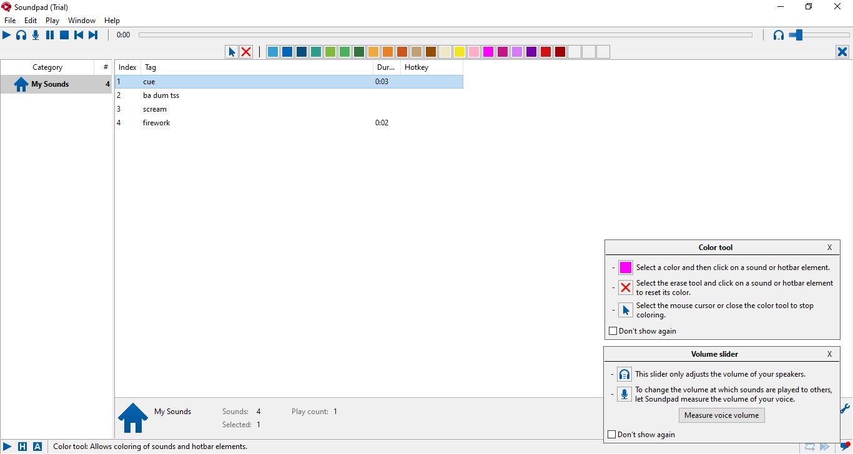Screen dimensions: 853x454
Task: Open the File menu
Action: click(x=10, y=21)
